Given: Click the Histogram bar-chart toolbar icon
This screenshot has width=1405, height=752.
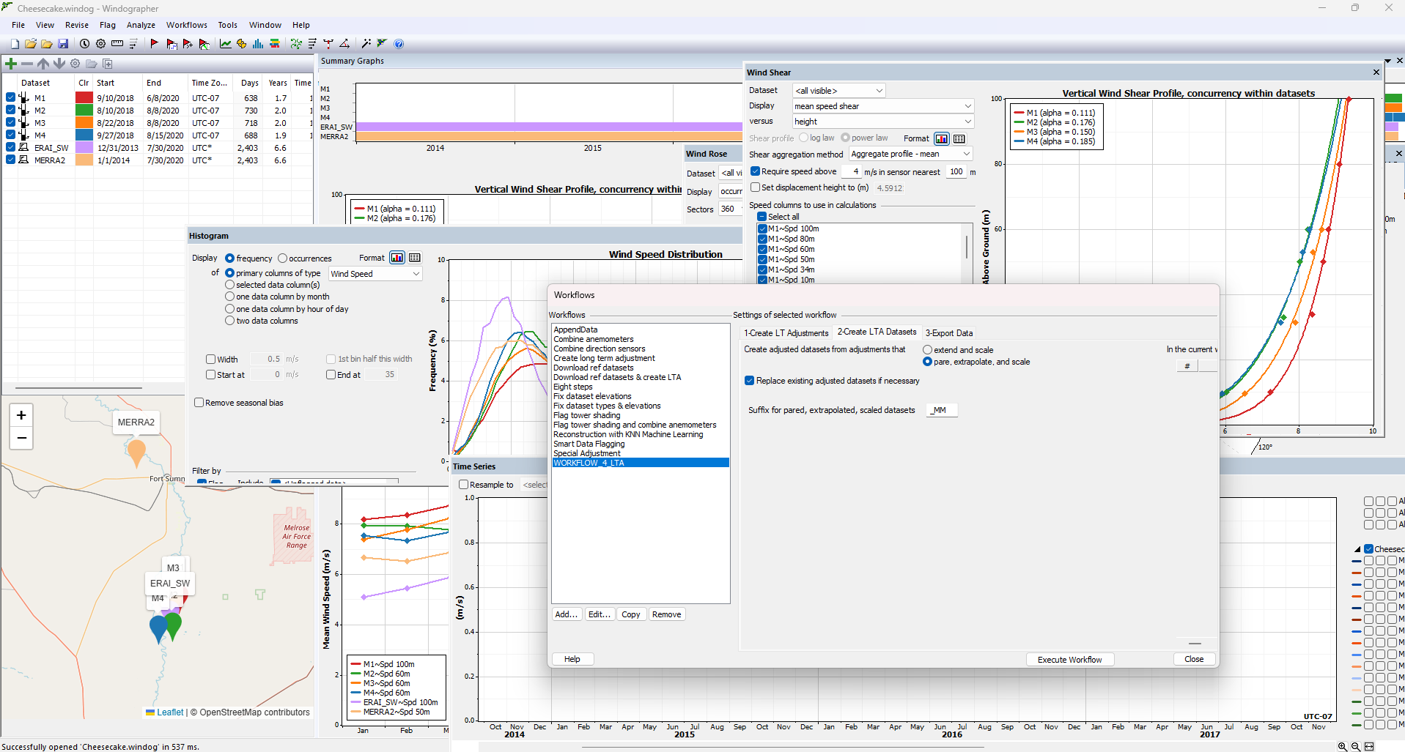Looking at the screenshot, I should (258, 43).
